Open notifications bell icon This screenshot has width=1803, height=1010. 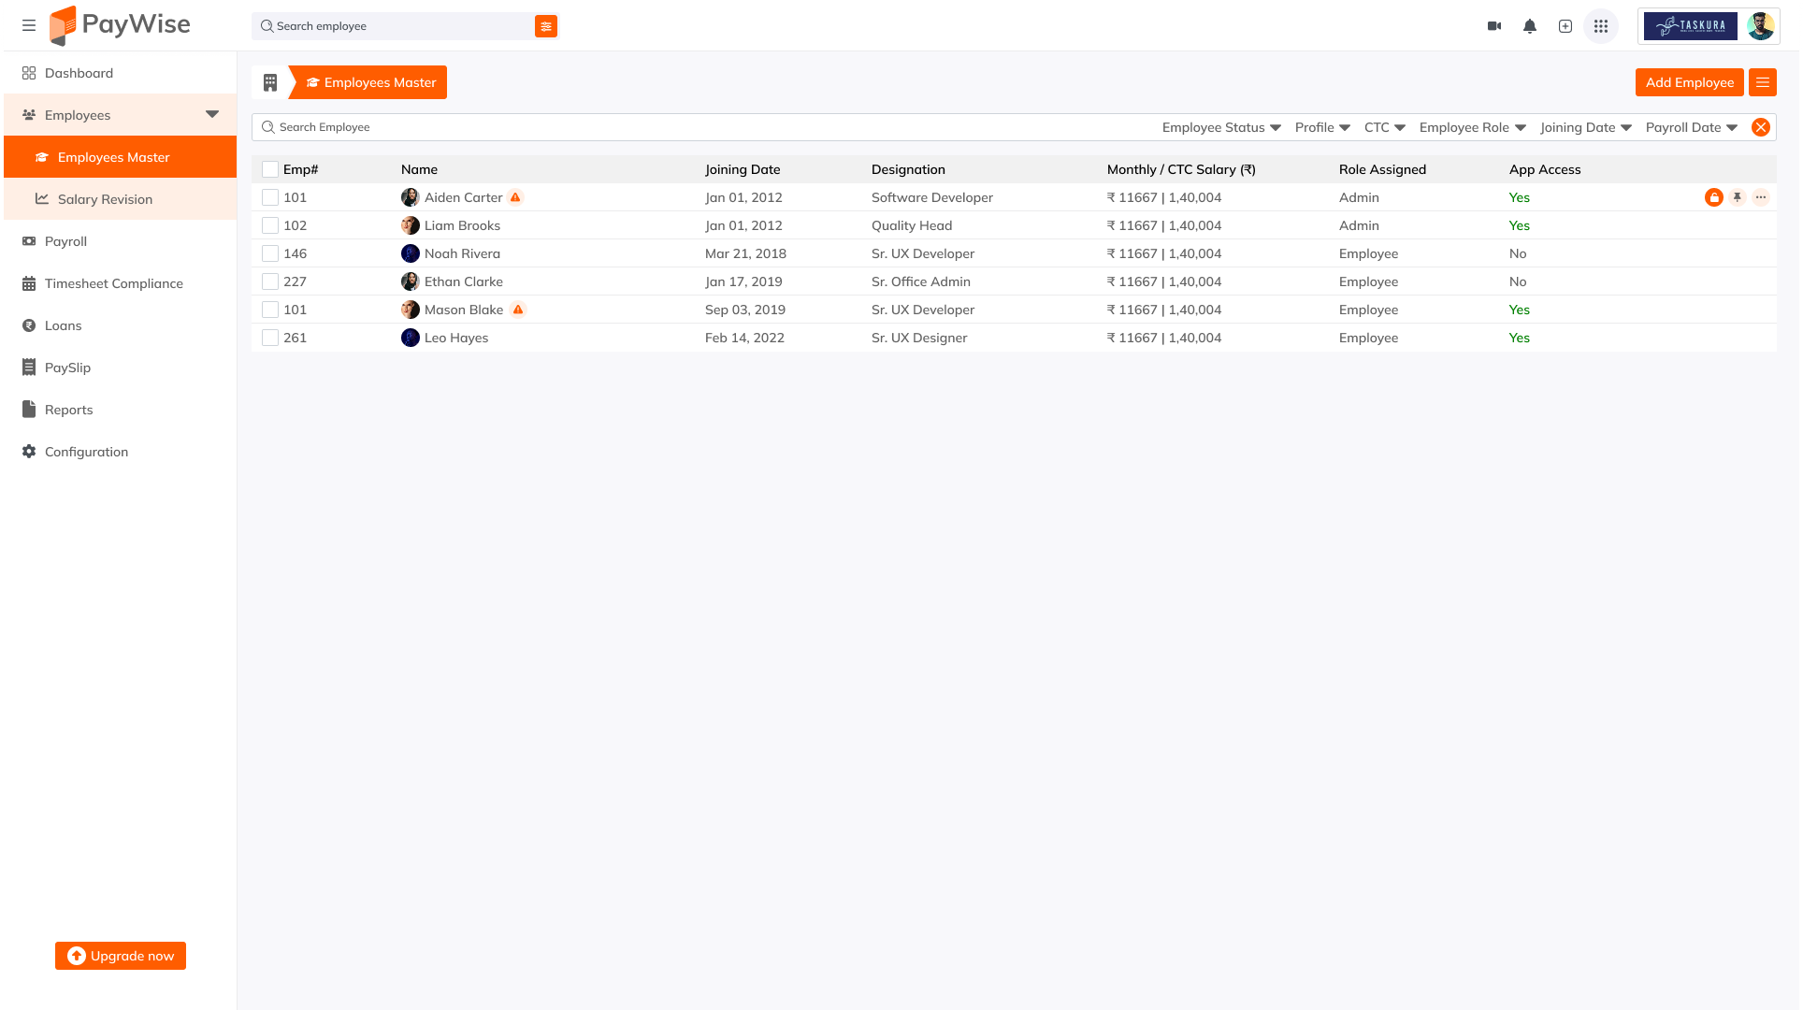(x=1530, y=26)
